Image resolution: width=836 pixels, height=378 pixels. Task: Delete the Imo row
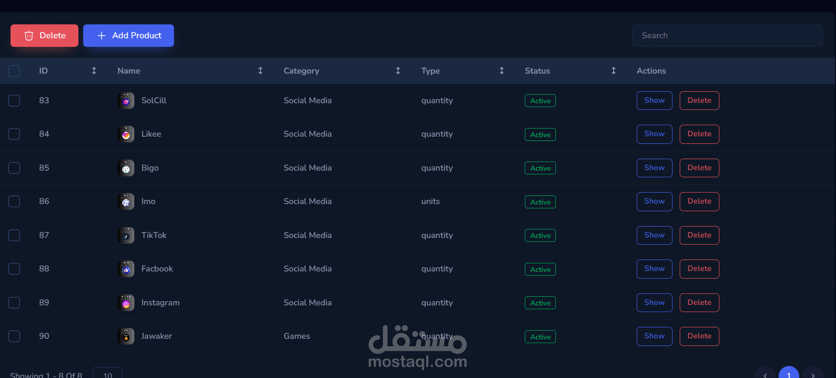699,202
